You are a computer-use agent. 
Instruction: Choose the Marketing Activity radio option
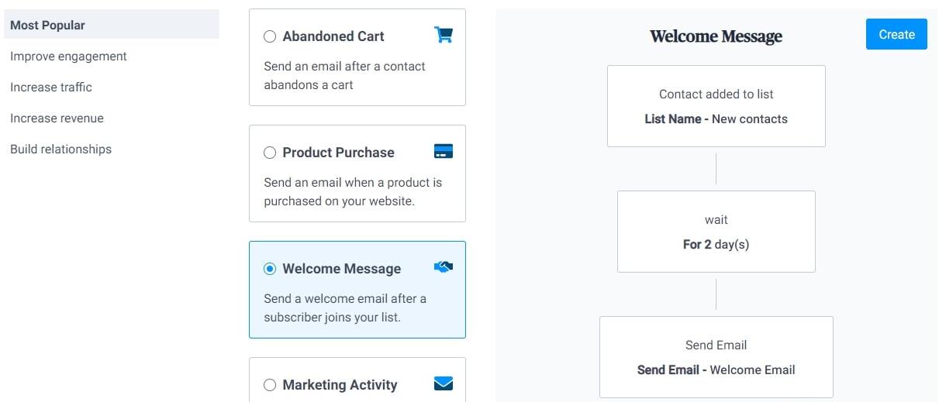point(270,385)
